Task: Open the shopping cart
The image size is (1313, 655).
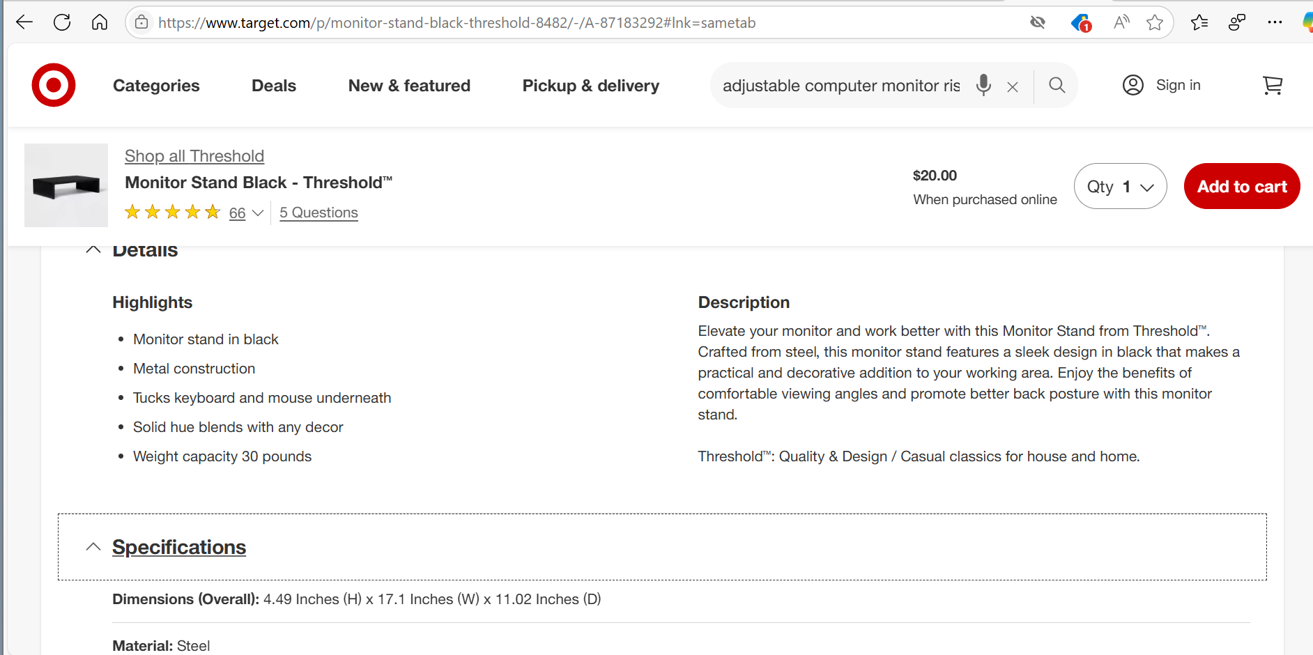Action: pos(1273,85)
